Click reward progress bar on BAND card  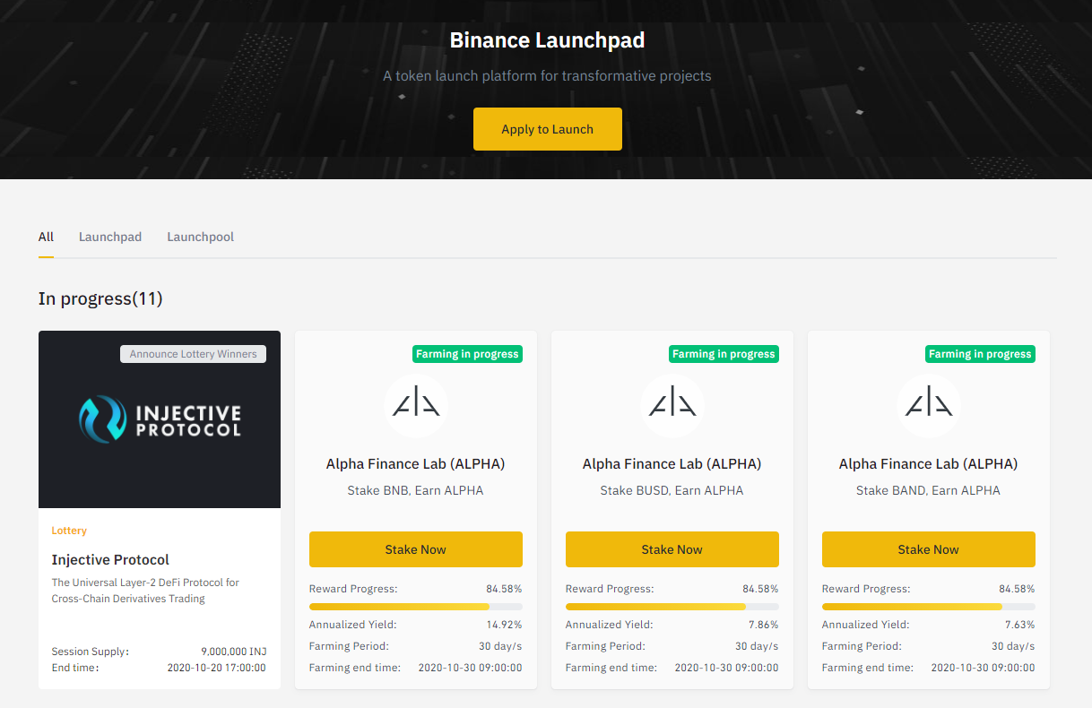point(929,607)
